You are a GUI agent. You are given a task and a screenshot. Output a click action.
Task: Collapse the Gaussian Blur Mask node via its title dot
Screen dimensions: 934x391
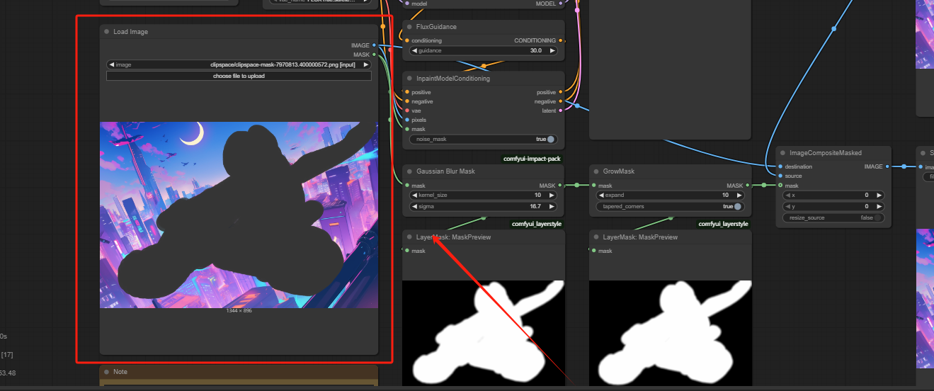(x=409, y=171)
